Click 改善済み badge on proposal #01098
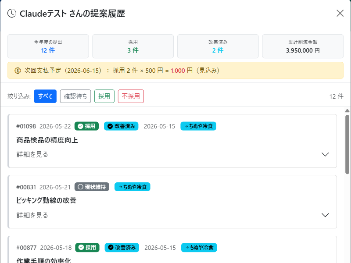The image size is (351, 263). tap(121, 126)
